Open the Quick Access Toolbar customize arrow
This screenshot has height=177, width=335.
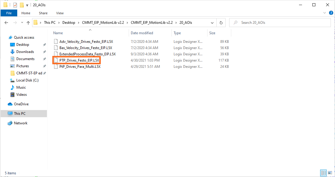click(x=27, y=5)
